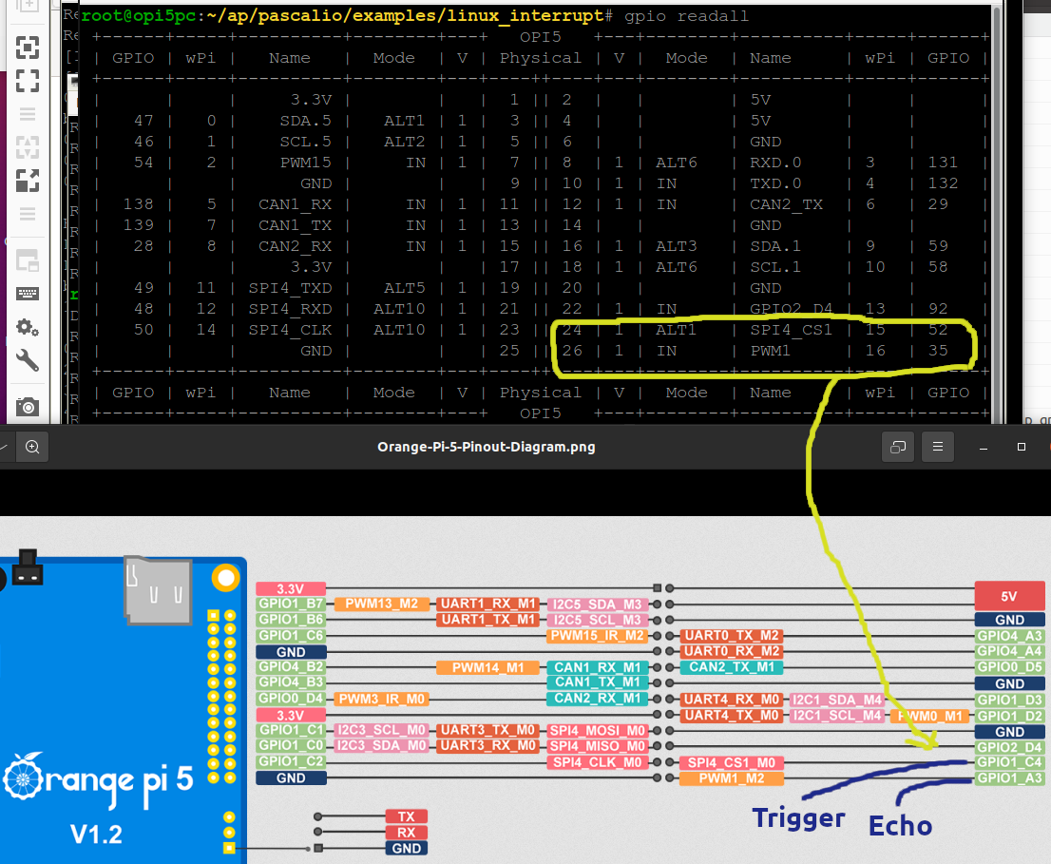Viewport: 1051px width, 864px height.
Task: Click the TXD.0 cell in the terminal table
Action: [x=775, y=183]
